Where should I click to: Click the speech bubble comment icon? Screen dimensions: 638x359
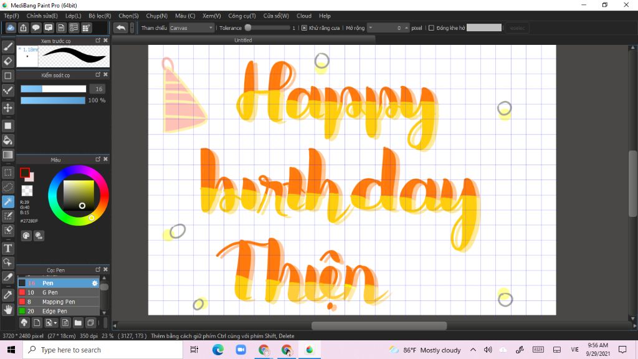point(36,27)
